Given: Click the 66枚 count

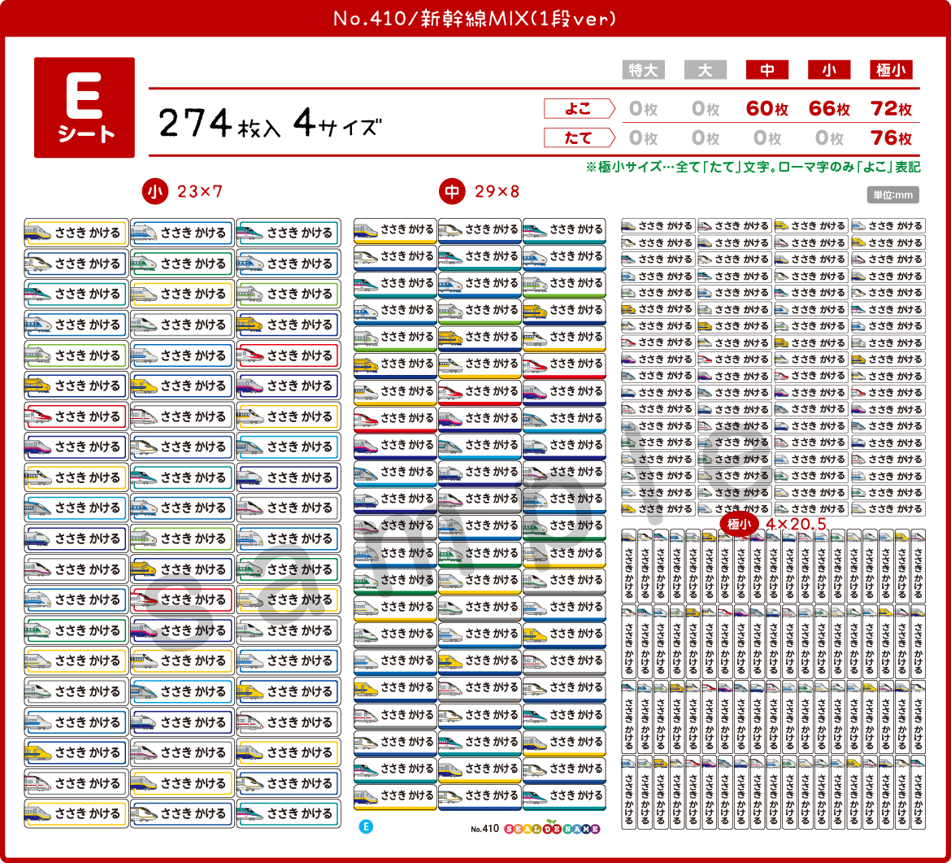Looking at the screenshot, I should pyautogui.click(x=829, y=109).
